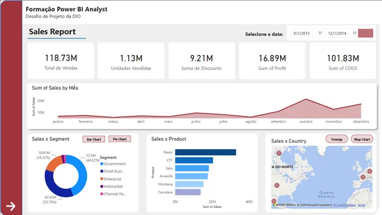The width and height of the screenshot is (382, 215).
Task: Click the Montana bar in Sales x Product
Action: [189, 184]
